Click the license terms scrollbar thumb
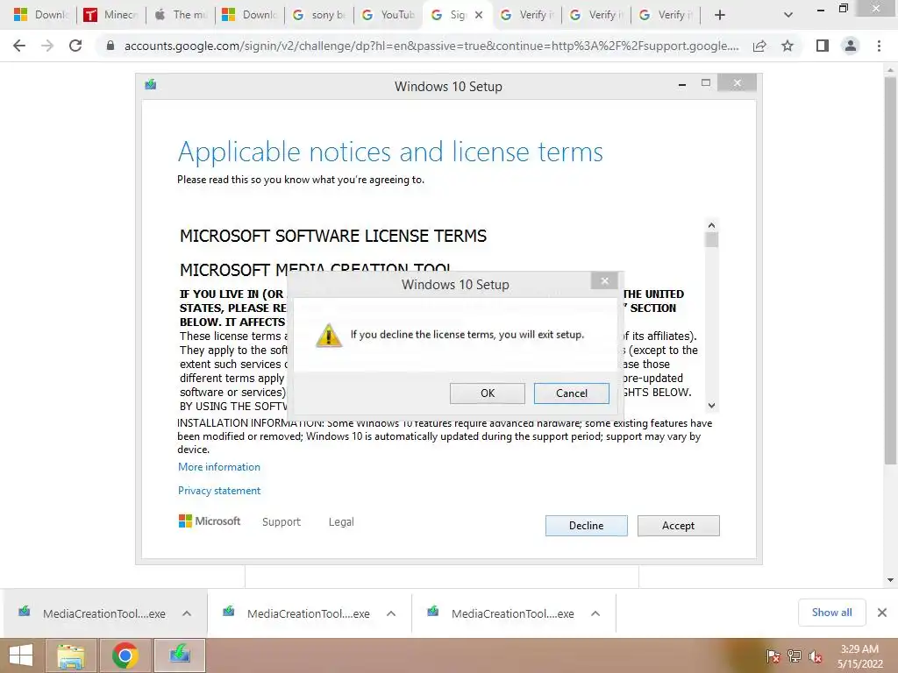 tap(711, 240)
